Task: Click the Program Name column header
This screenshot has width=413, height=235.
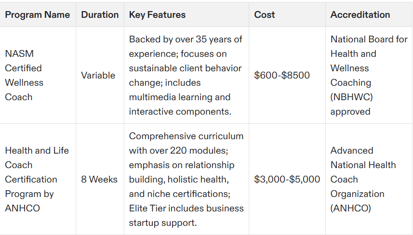Action: [38, 15]
